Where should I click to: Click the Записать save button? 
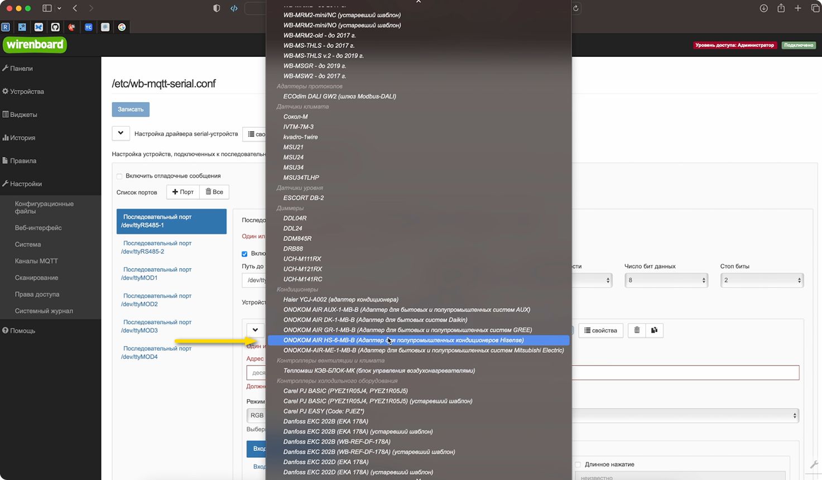point(131,109)
